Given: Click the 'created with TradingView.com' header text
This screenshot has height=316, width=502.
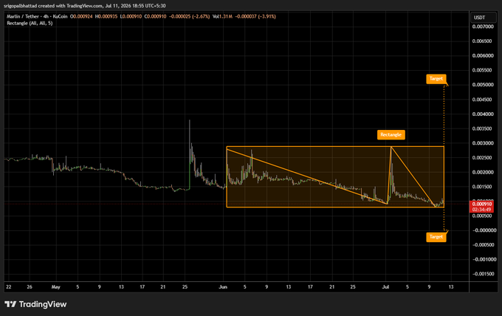Looking at the screenshot, I should coord(70,6).
